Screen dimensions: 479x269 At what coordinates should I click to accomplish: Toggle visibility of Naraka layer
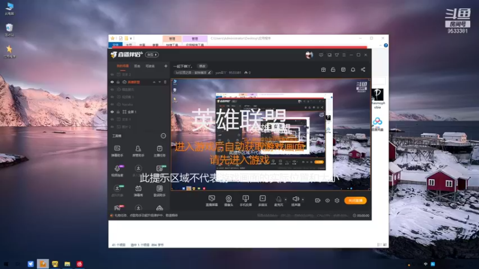coord(112,104)
